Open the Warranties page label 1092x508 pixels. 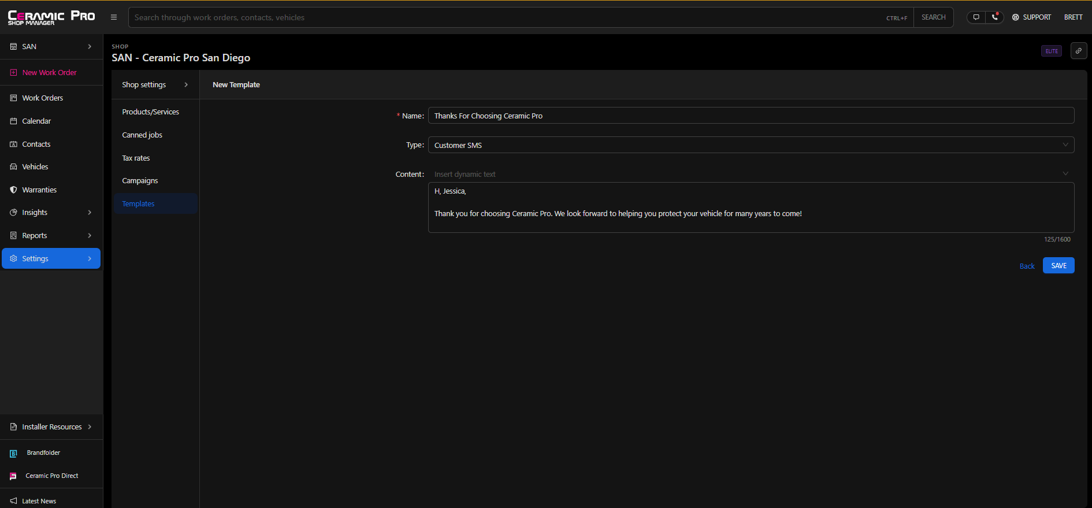[39, 190]
